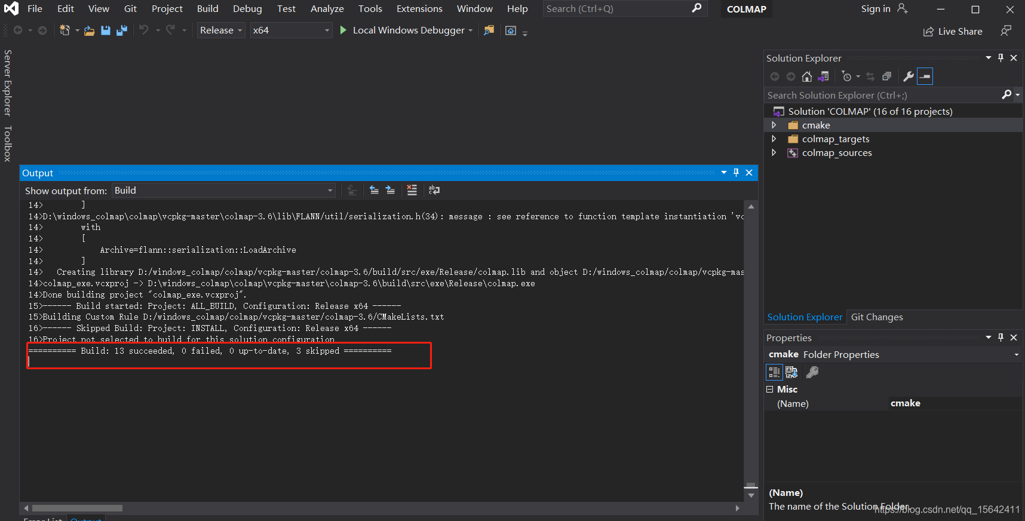Screen dimensions: 1025x521
Task: Expand the colmap_sources project node
Action: (774, 152)
